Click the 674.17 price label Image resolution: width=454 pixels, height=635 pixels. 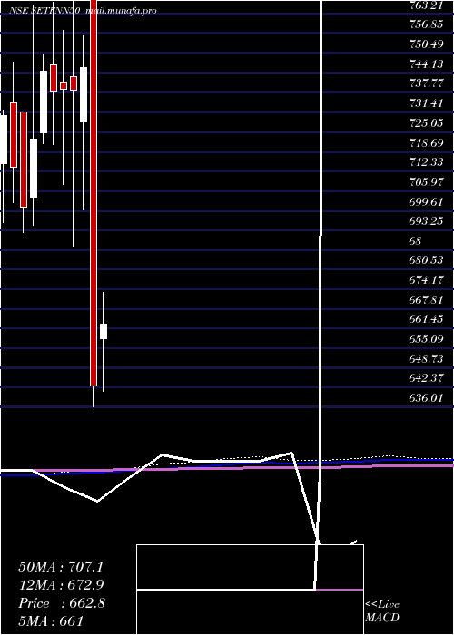(426, 279)
